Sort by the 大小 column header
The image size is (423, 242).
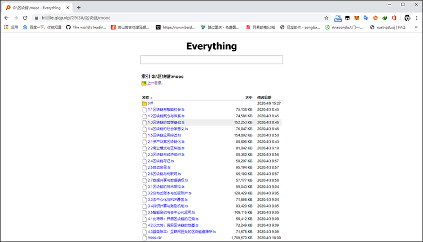tap(249, 97)
